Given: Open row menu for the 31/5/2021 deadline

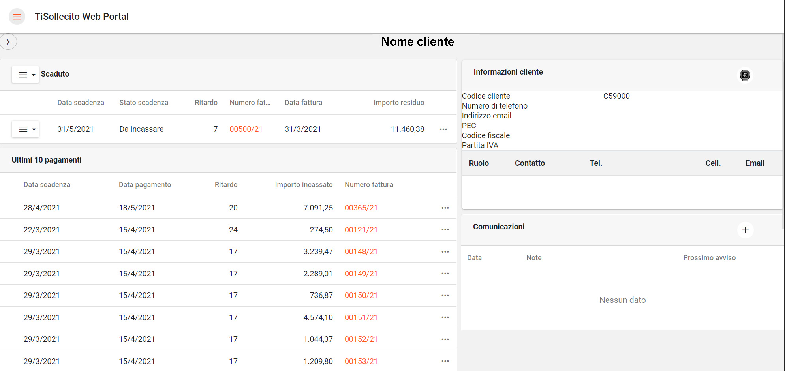Looking at the screenshot, I should coord(26,129).
